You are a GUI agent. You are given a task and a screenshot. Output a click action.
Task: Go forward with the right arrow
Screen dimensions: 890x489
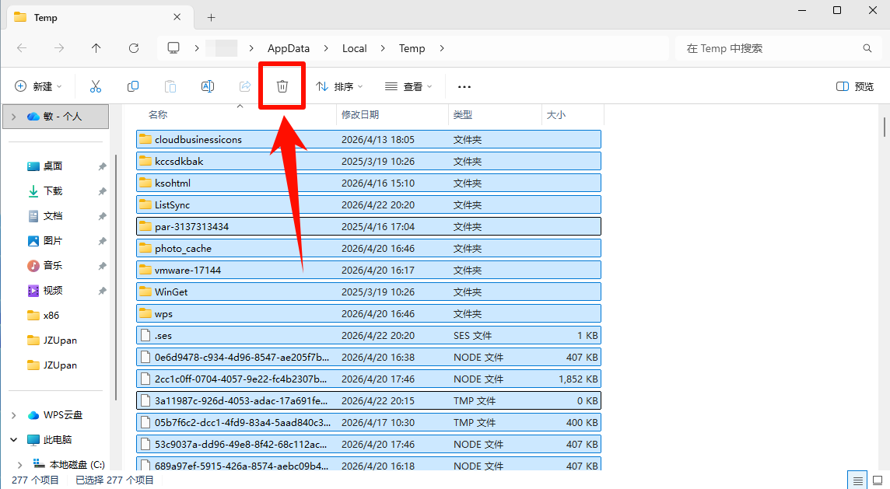point(59,48)
